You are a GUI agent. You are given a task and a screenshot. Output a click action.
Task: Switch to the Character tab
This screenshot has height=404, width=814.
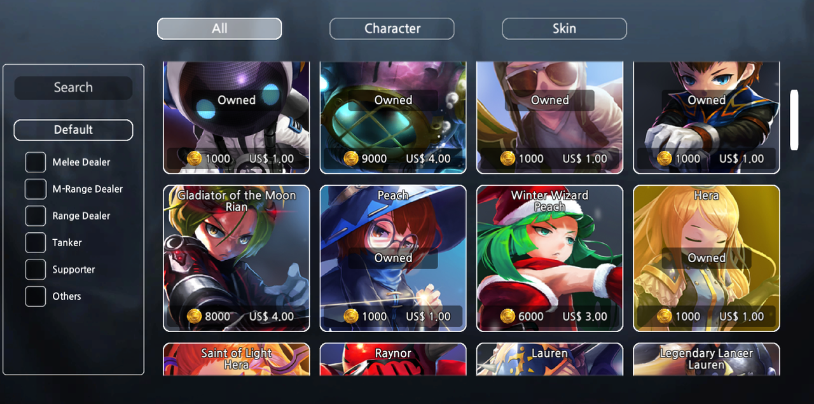click(392, 29)
